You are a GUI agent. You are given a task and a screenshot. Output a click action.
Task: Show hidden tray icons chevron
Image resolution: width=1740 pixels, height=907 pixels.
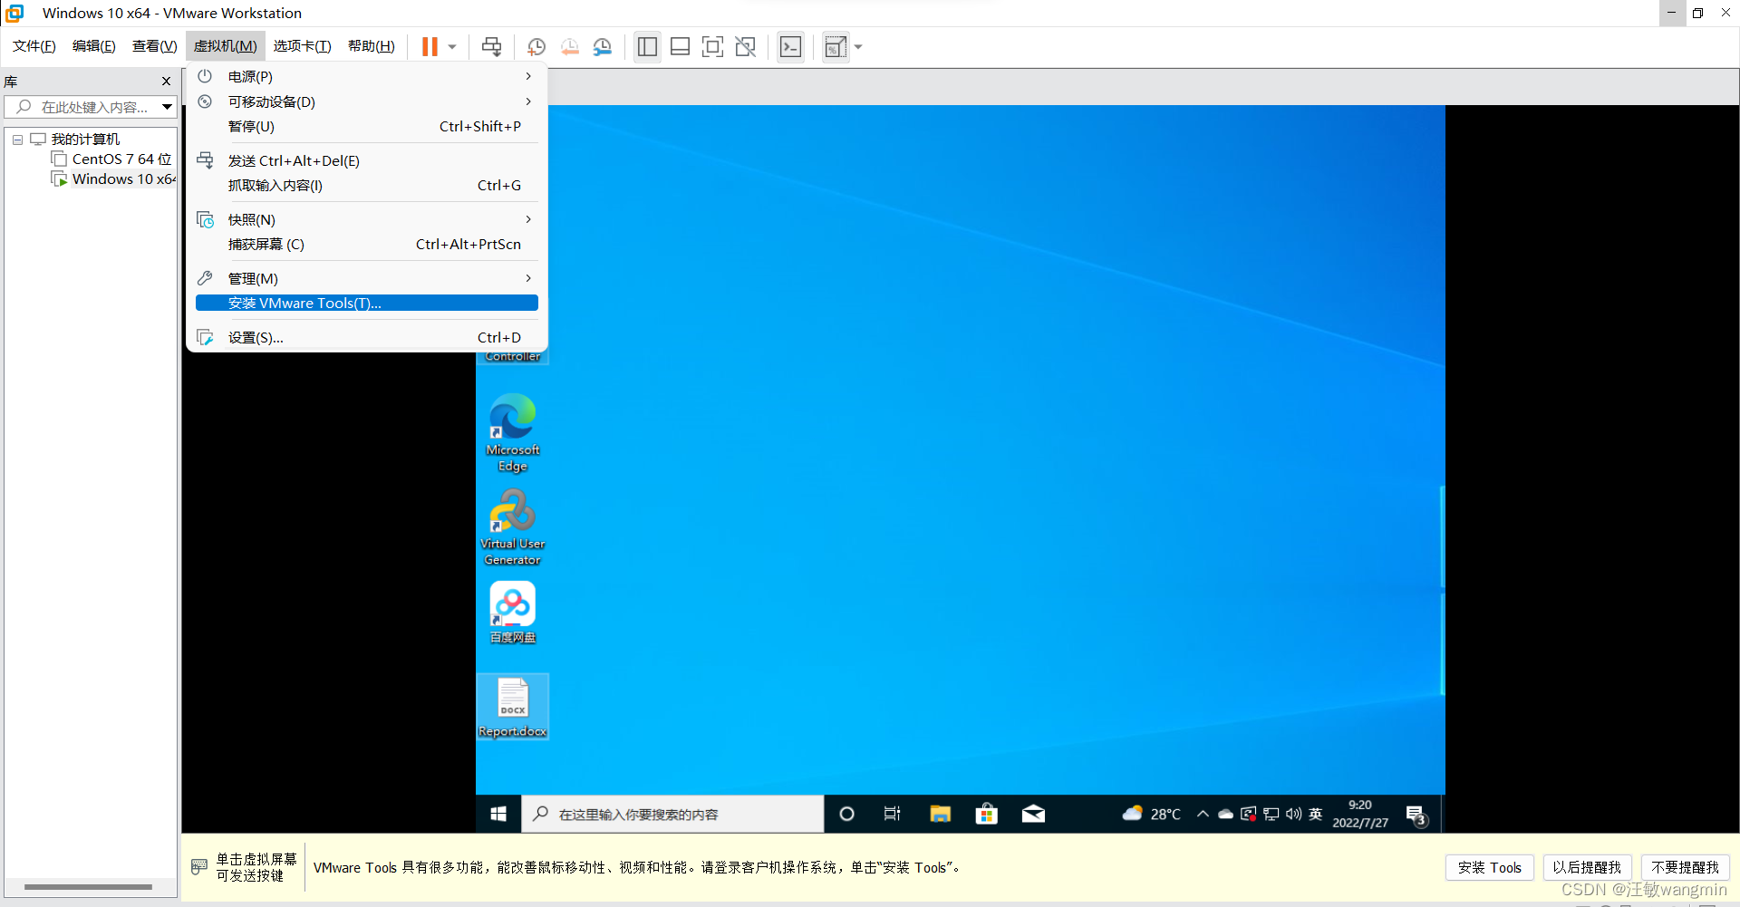click(x=1203, y=814)
